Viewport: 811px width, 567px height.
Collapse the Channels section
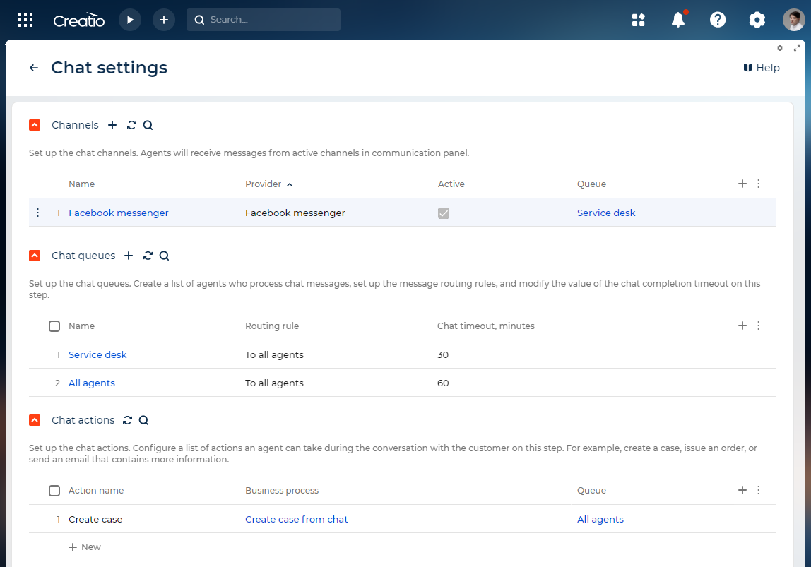[35, 125]
